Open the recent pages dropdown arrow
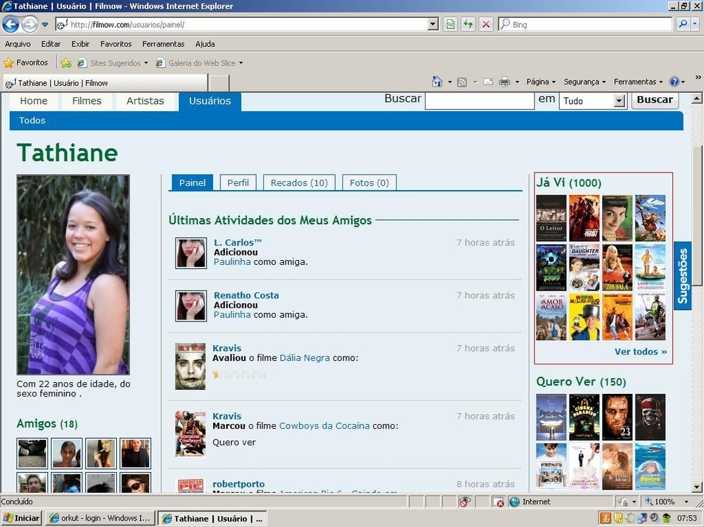 45,24
